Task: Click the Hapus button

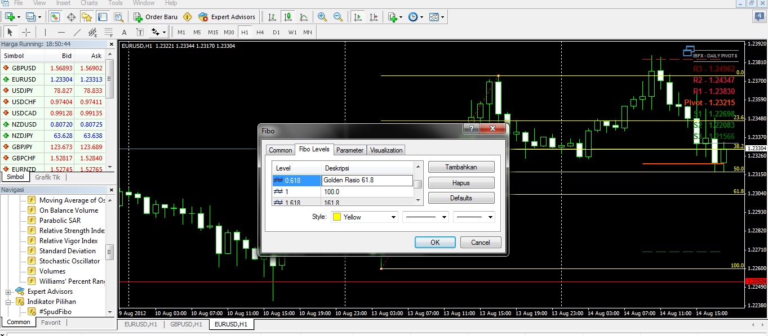Action: (461, 183)
